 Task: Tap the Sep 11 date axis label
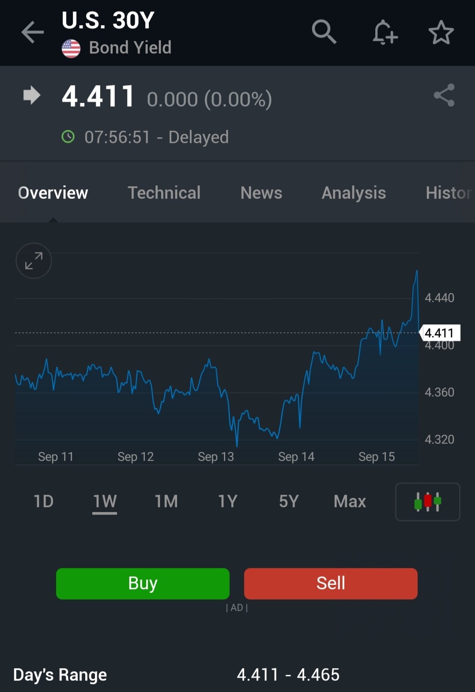(56, 456)
